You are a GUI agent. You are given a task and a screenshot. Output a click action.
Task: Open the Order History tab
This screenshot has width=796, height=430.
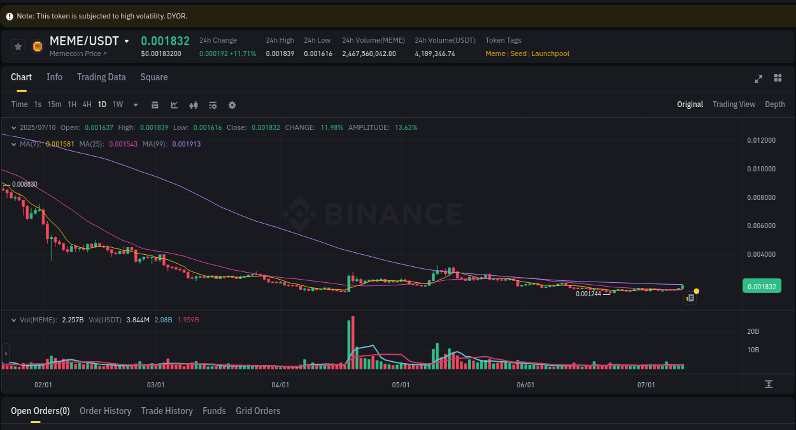105,411
